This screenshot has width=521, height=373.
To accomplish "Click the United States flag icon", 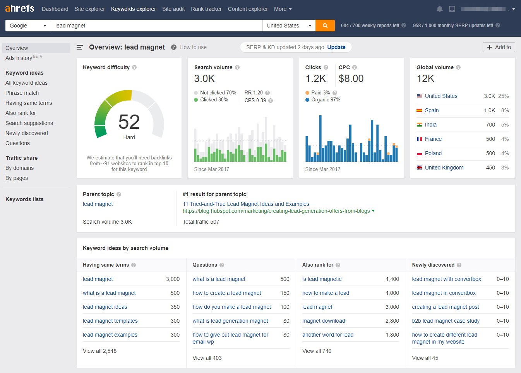I will [x=419, y=96].
